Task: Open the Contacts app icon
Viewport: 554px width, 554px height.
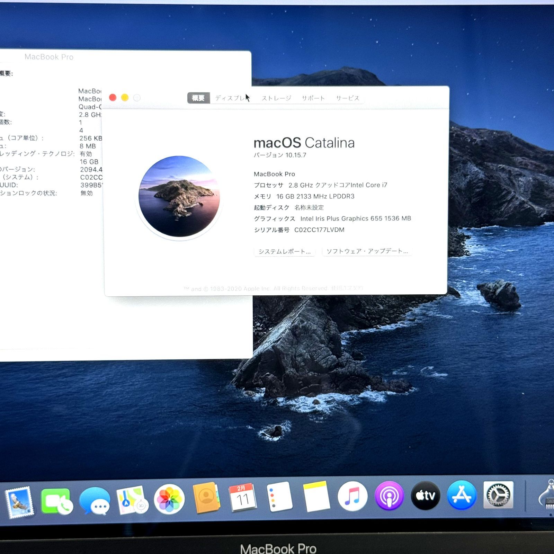Action: (x=206, y=498)
